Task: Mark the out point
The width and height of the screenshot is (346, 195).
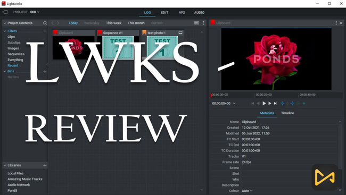Action: (x=292, y=103)
